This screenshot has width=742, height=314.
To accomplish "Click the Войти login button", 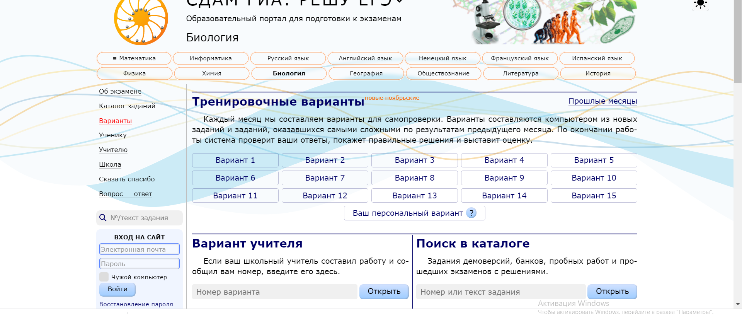I will pyautogui.click(x=117, y=289).
